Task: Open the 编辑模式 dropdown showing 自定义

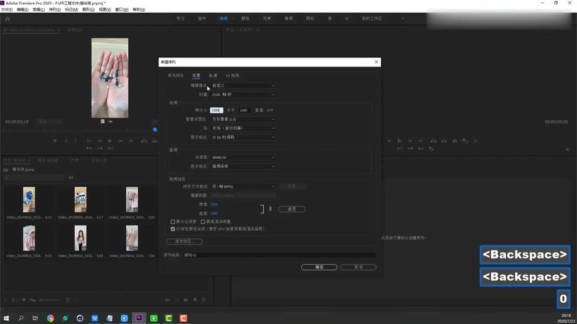Action: point(243,85)
